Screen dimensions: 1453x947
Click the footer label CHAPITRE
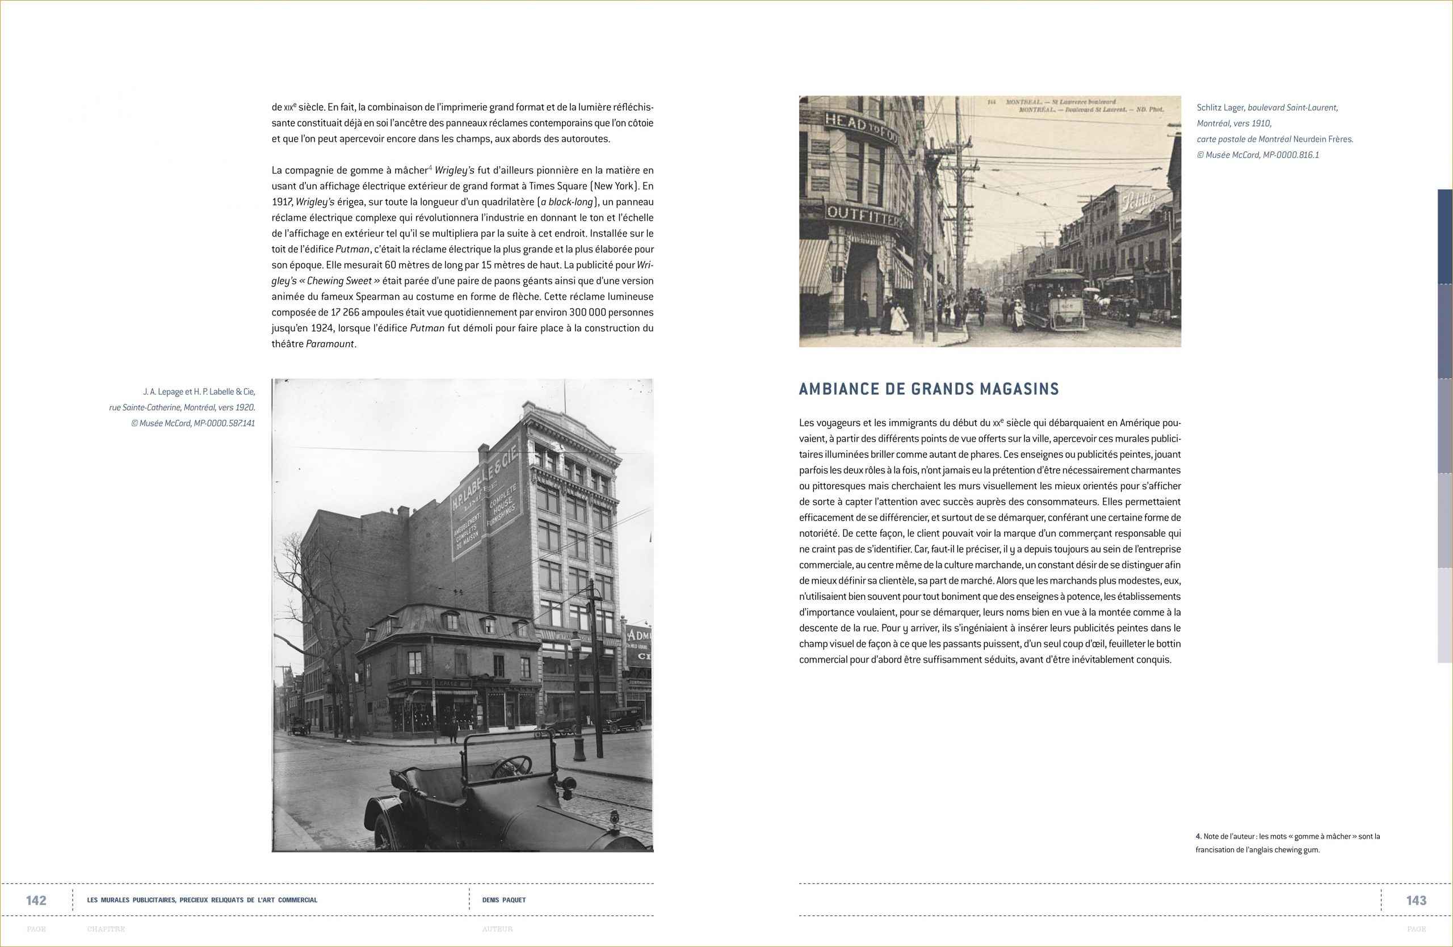pos(106,929)
